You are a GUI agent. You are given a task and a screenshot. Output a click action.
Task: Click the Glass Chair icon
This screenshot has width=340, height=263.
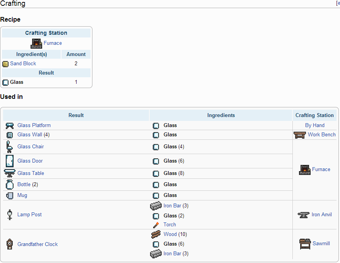[x=9, y=147]
